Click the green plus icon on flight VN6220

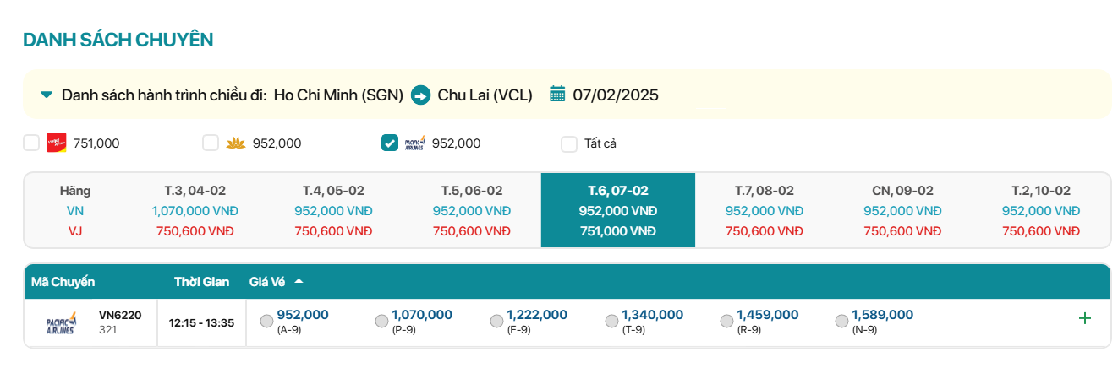click(x=1085, y=318)
